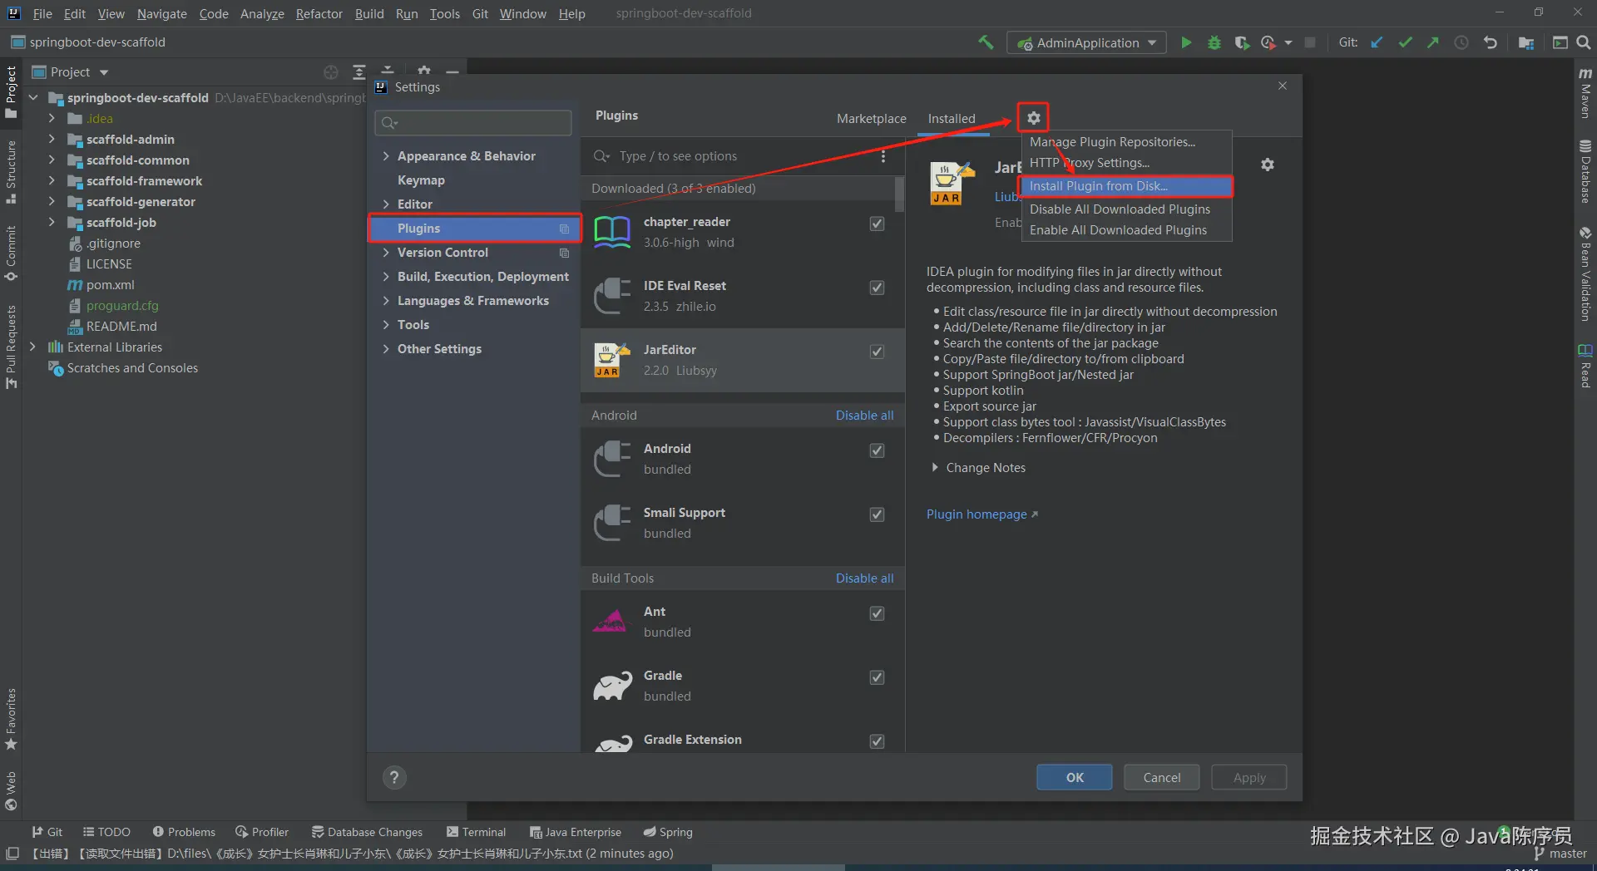Expand Appearance & Behavior settings

[x=386, y=156]
